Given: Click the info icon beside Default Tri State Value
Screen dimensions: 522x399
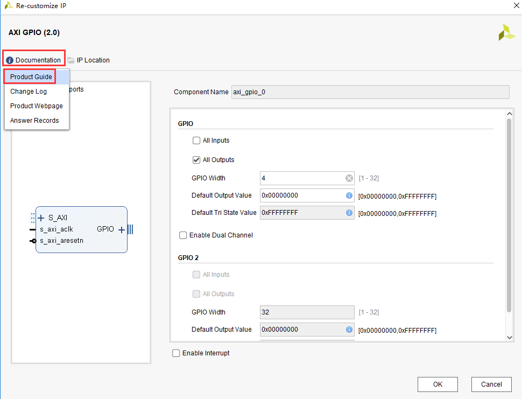Looking at the screenshot, I should point(349,213).
